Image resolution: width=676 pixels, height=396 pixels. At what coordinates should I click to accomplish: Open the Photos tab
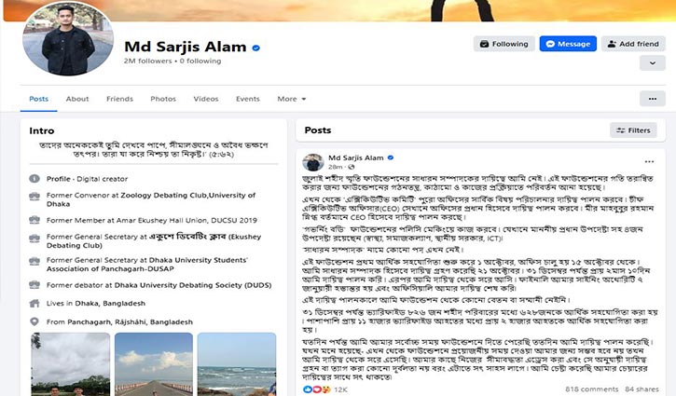coord(163,99)
